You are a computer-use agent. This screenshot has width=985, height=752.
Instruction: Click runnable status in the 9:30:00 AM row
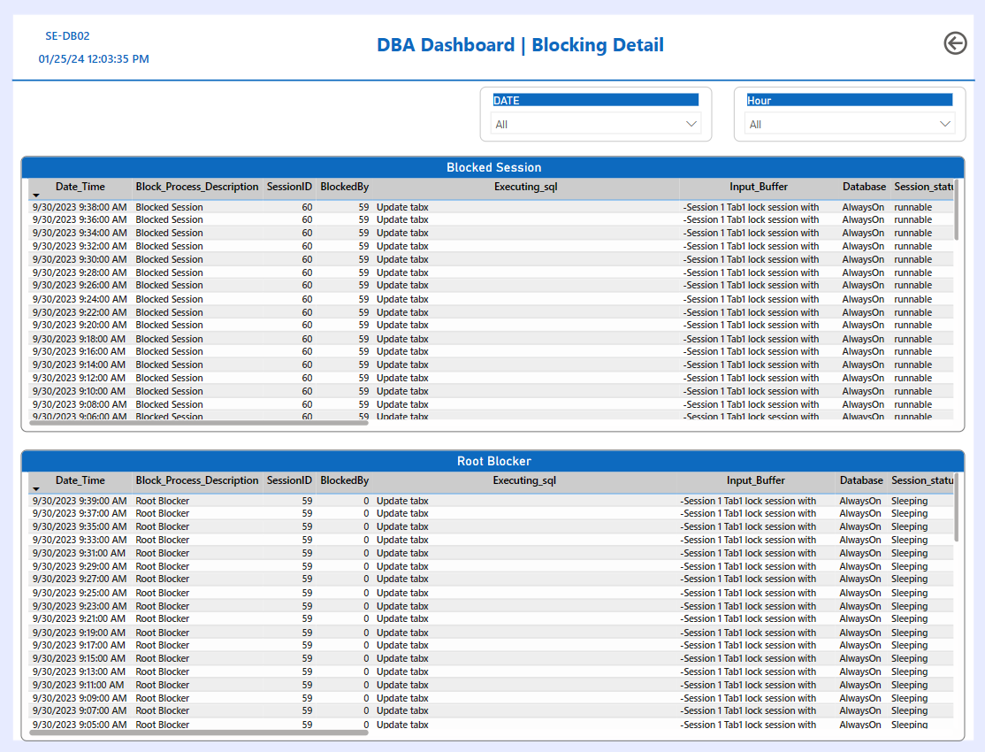912,259
